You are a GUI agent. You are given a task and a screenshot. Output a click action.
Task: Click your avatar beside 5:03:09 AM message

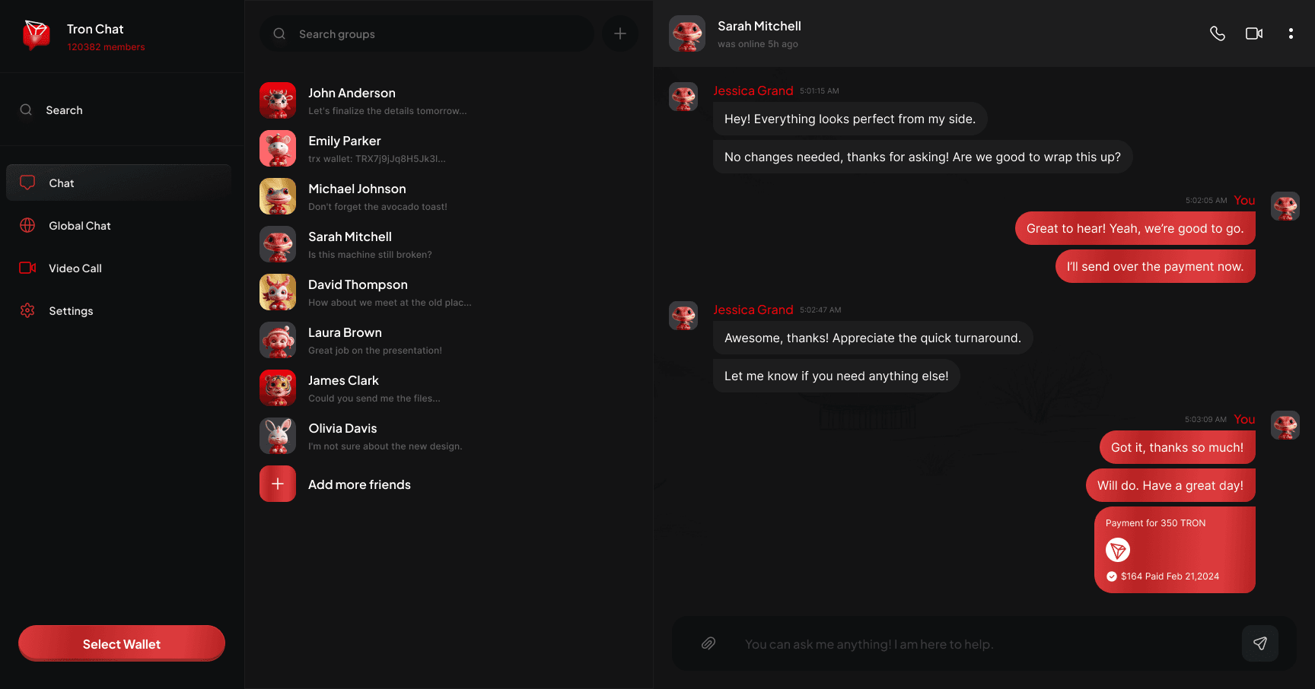point(1285,425)
